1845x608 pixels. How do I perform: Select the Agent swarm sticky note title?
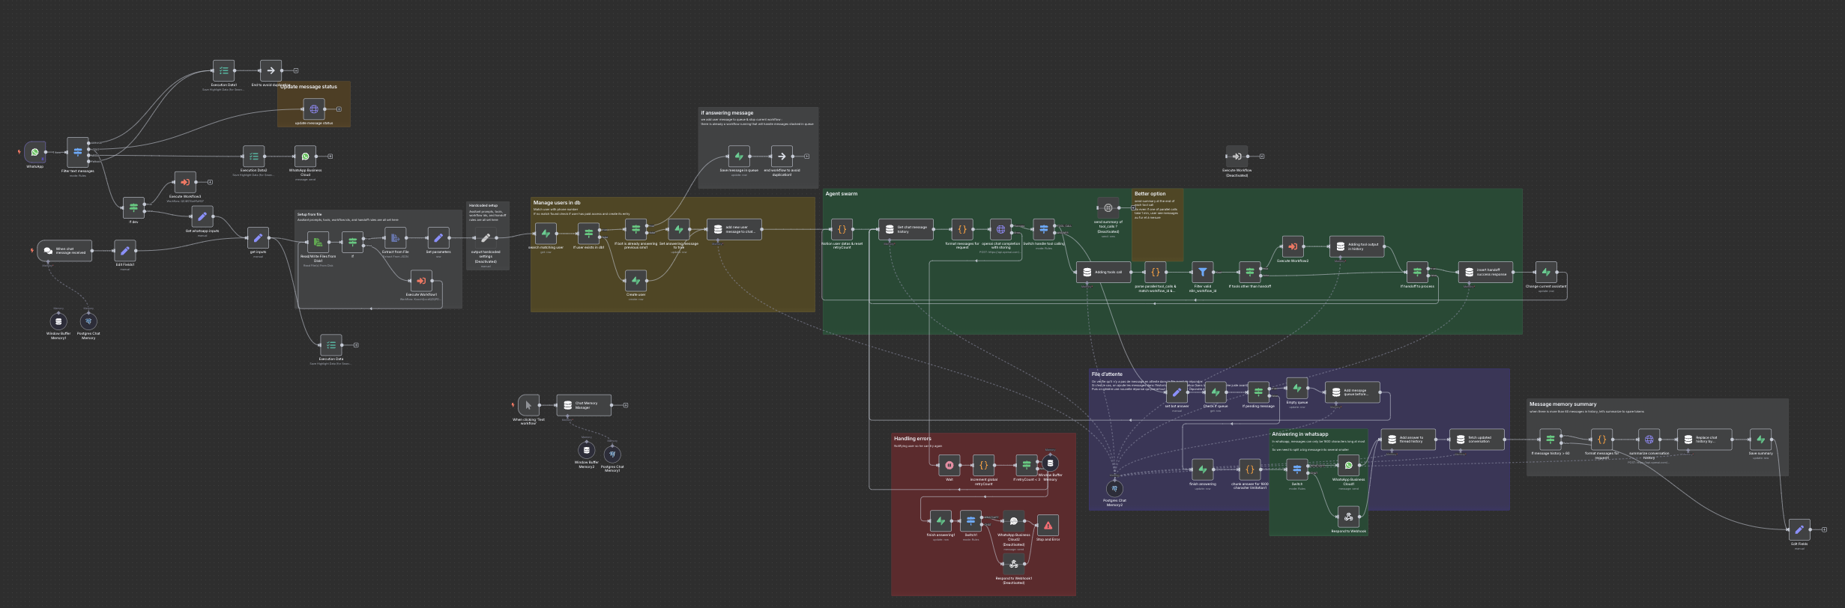(x=841, y=194)
